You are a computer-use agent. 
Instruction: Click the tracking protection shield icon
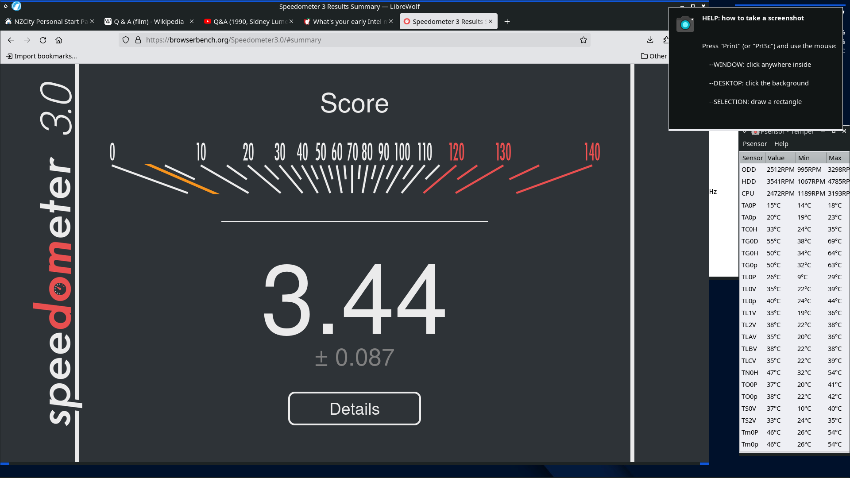[126, 40]
